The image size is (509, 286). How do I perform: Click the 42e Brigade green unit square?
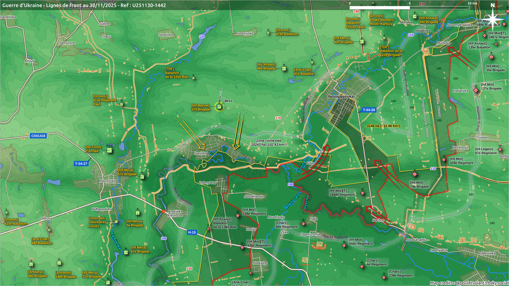(362, 42)
